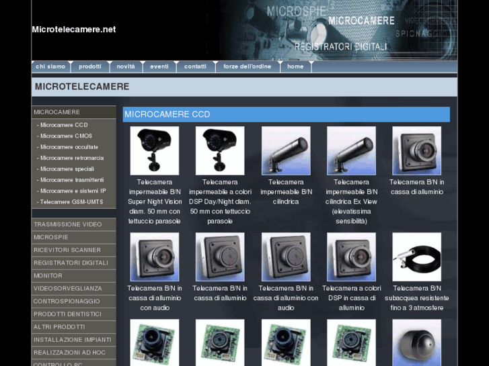Viewport: 489px width, 366px height.
Task: Go to CONTROSPIONAGGIO category
Action: [x=74, y=302]
